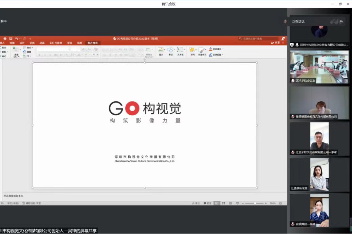Image resolution: width=352 pixels, height=234 pixels.
Task: Click the 共享 share button
Action: click(x=275, y=43)
